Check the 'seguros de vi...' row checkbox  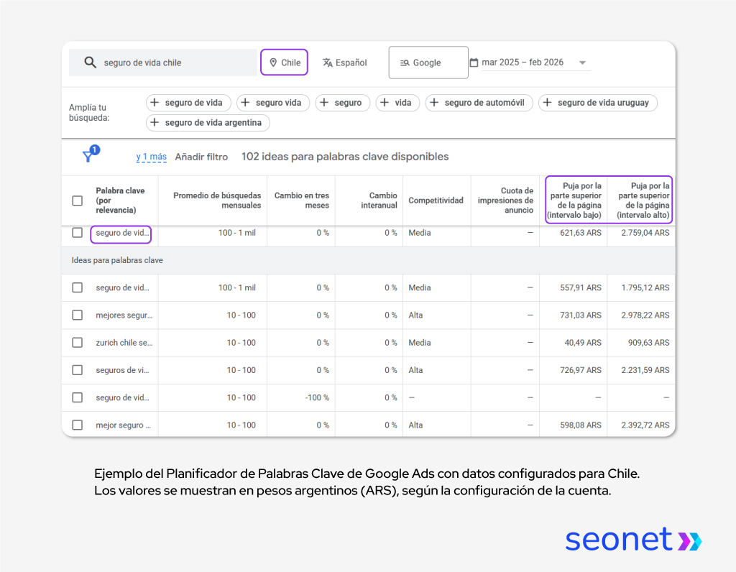click(x=78, y=370)
